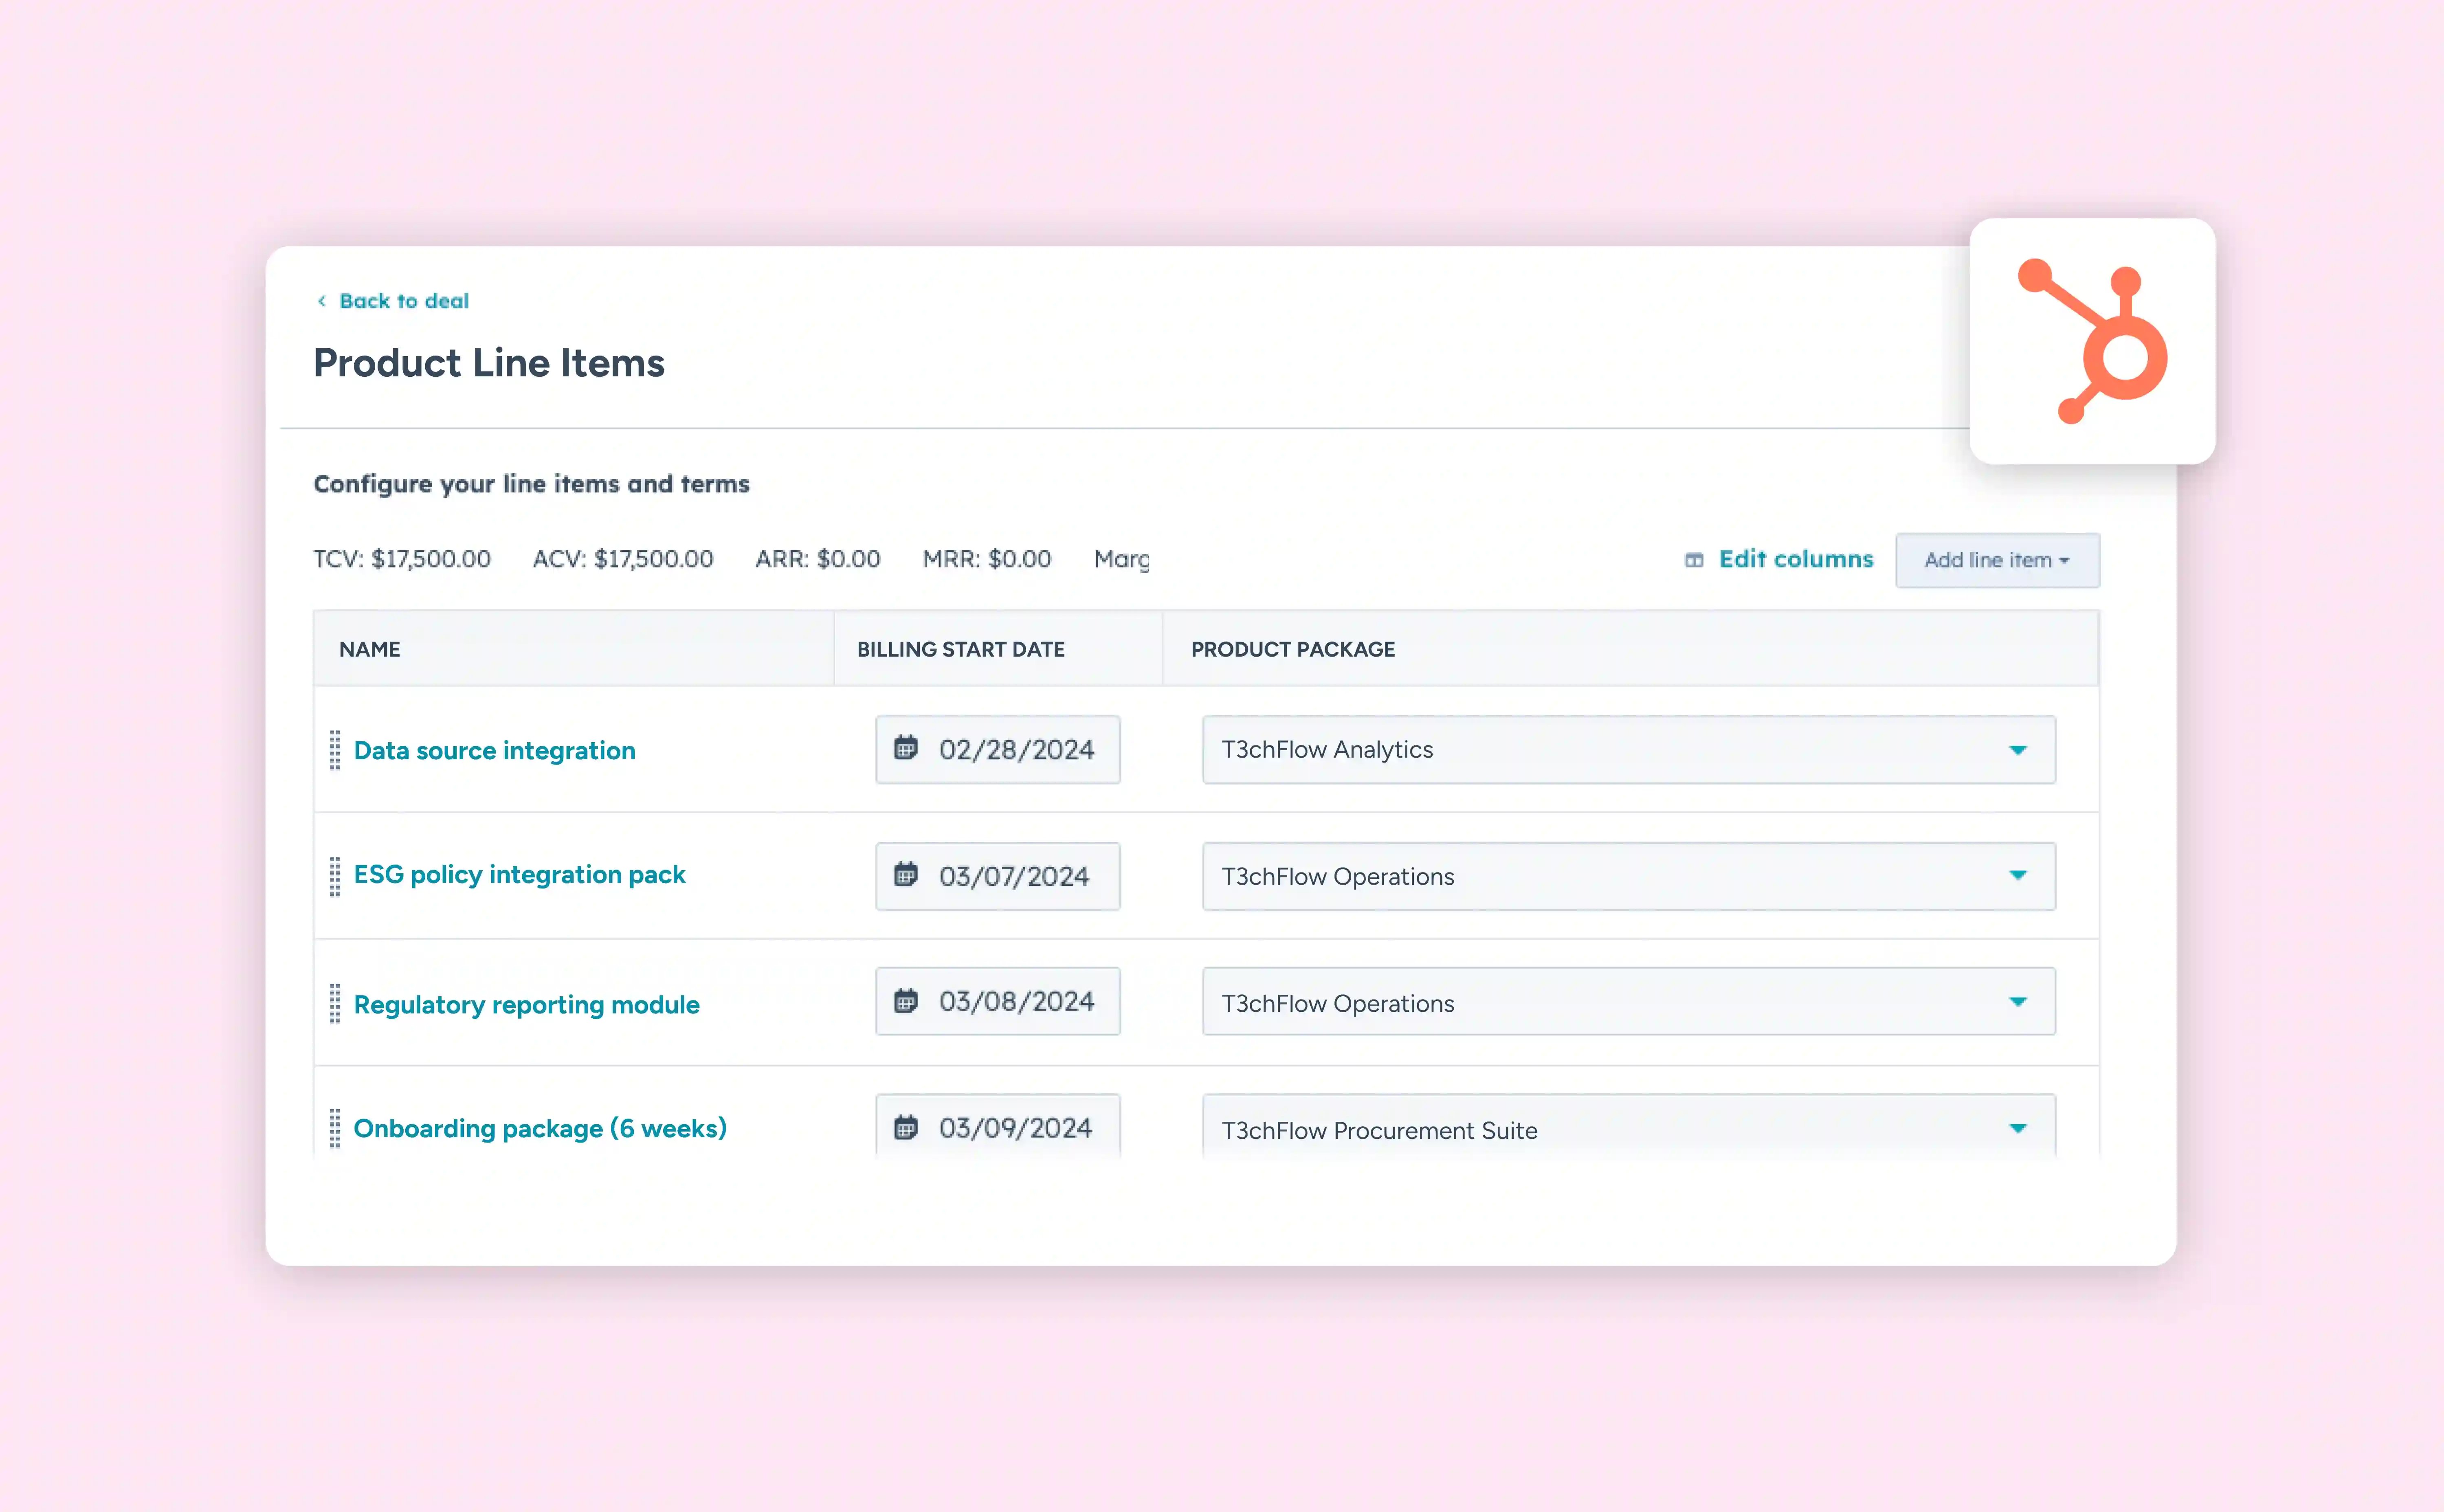Open Regulatory reporting row's T3chFlow Operations dropdown
Image resolution: width=2444 pixels, height=1512 pixels.
(x=1629, y=1001)
